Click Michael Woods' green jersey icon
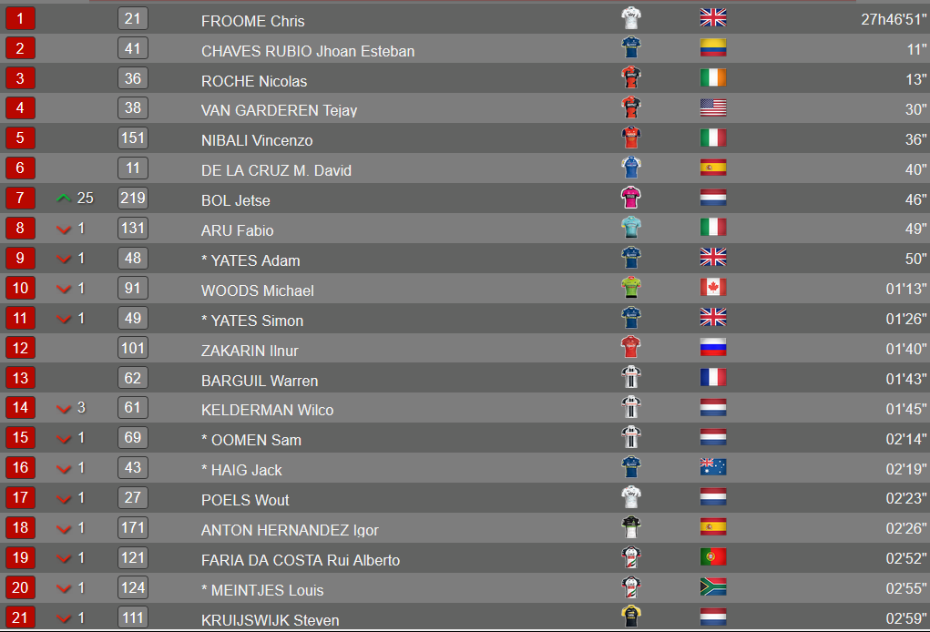930x632 pixels. (631, 288)
